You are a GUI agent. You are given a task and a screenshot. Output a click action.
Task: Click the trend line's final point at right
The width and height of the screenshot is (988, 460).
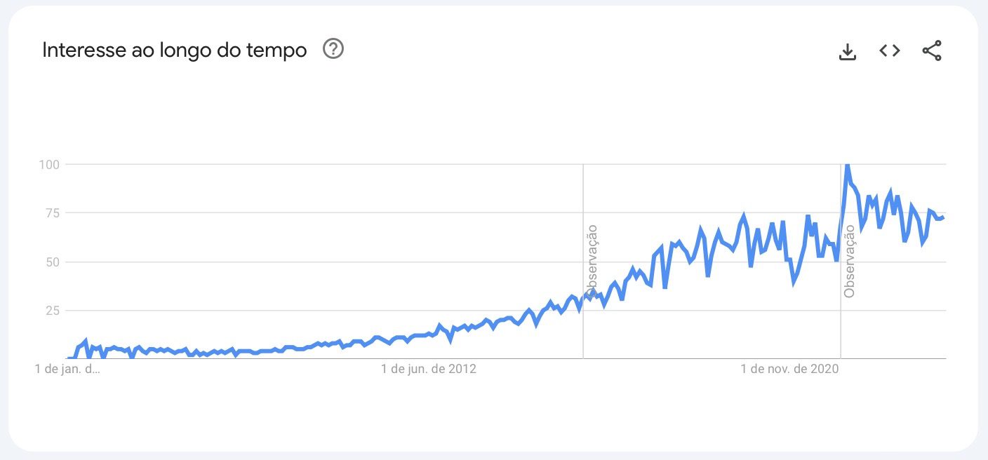tap(944, 217)
